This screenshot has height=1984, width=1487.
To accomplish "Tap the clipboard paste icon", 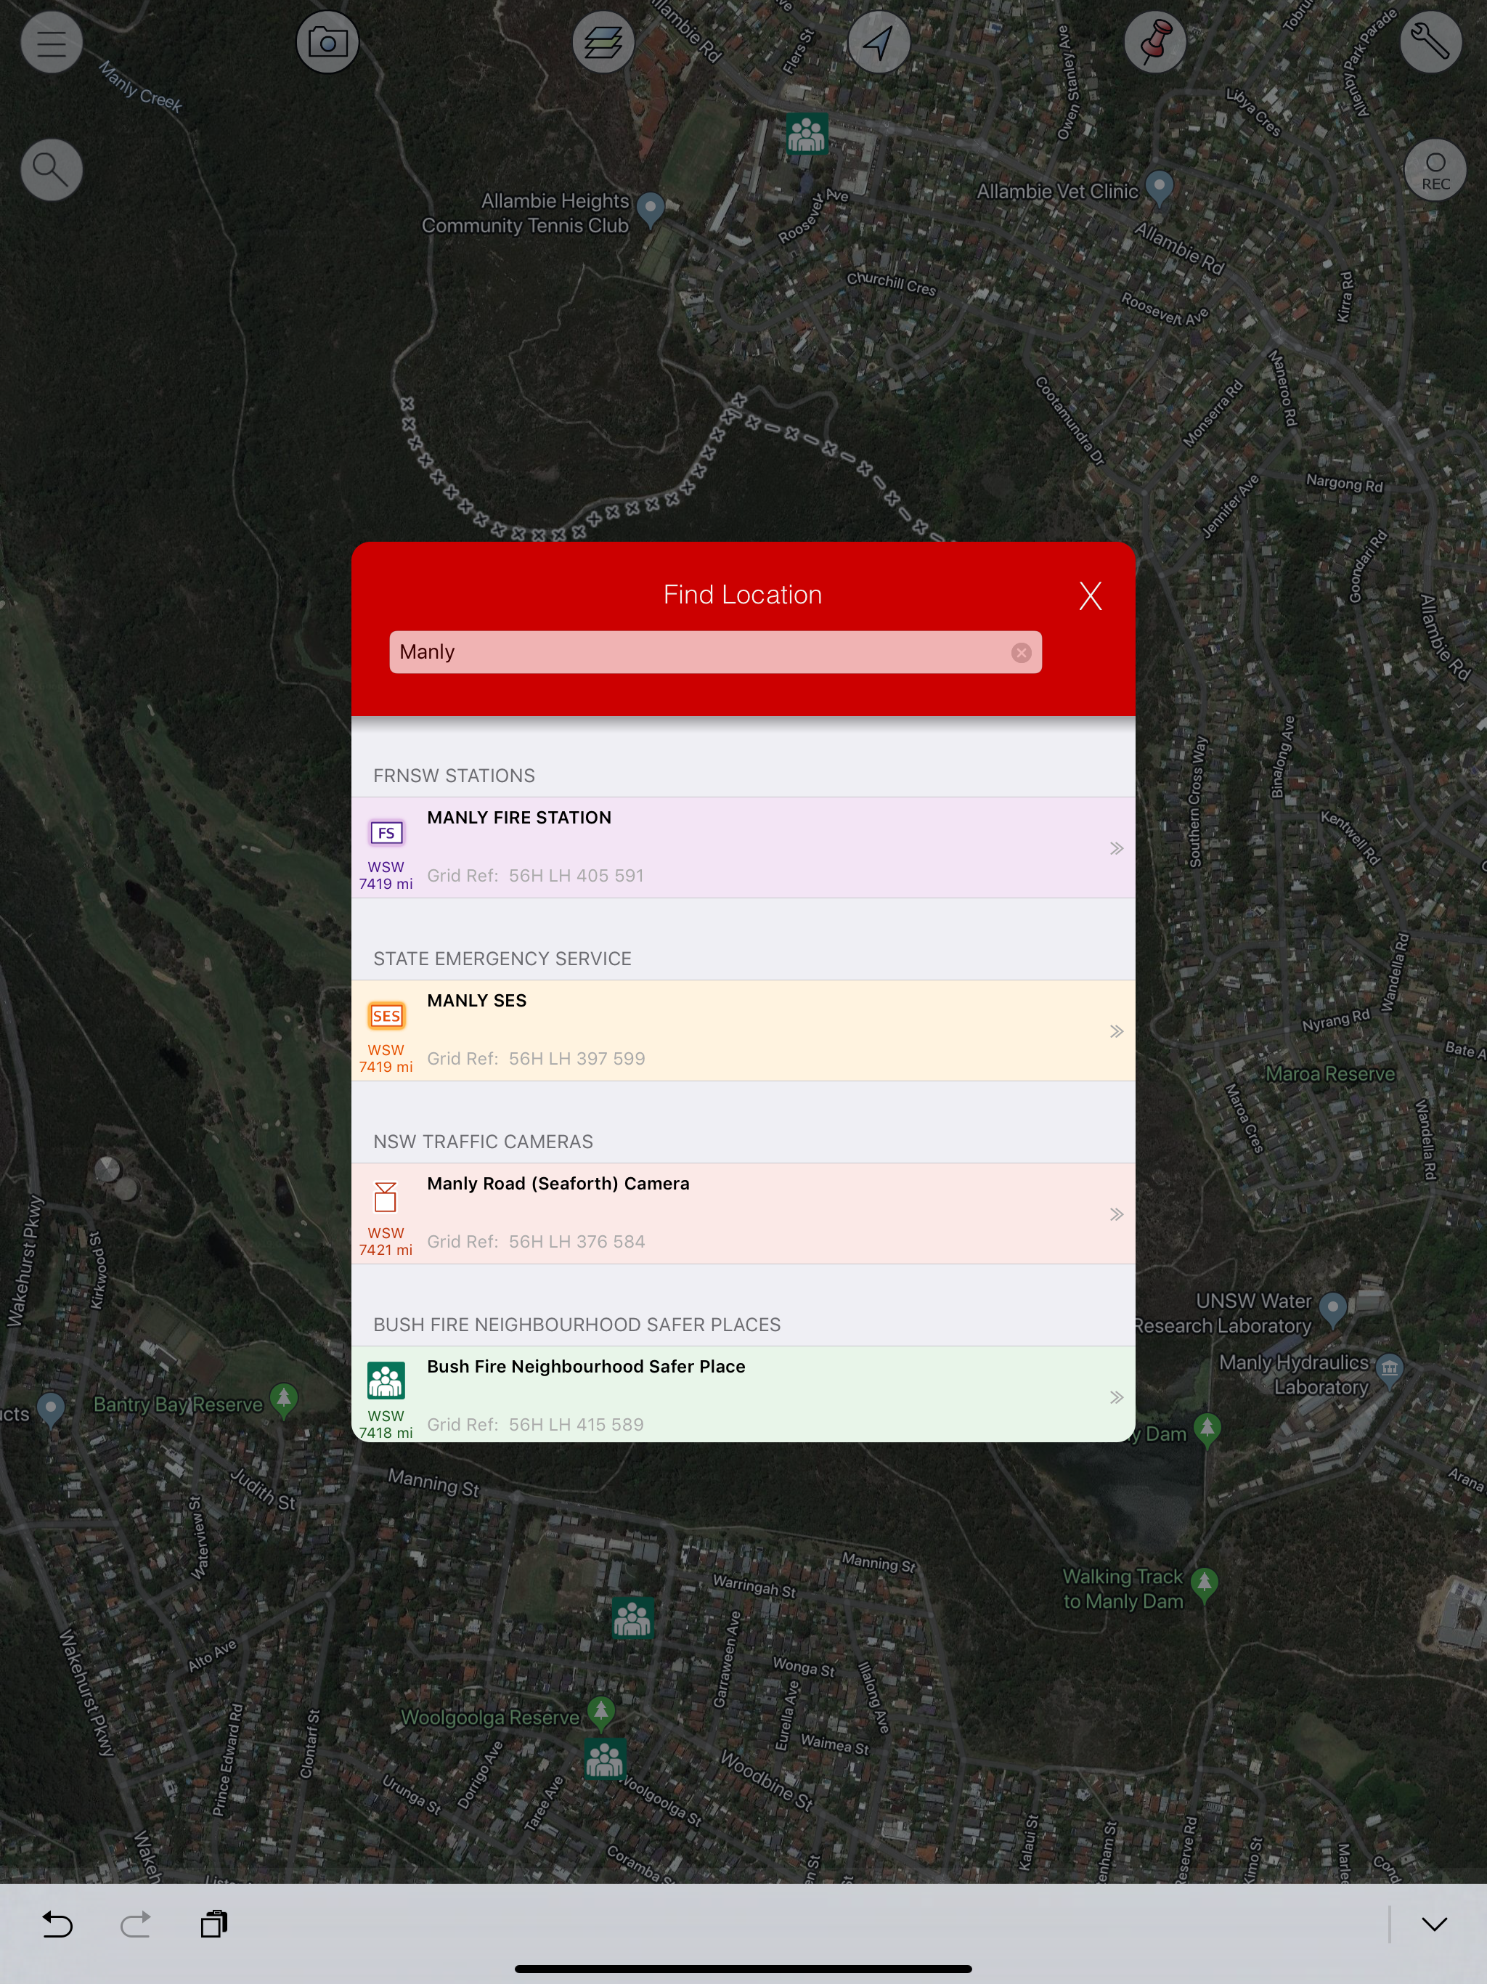I will point(214,1924).
